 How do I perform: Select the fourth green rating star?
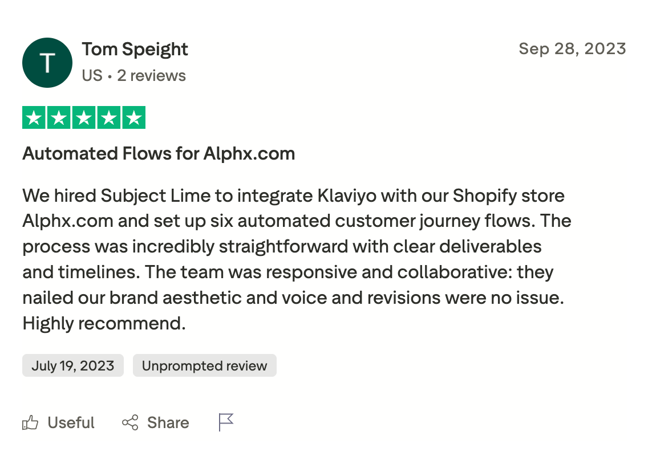pos(108,118)
